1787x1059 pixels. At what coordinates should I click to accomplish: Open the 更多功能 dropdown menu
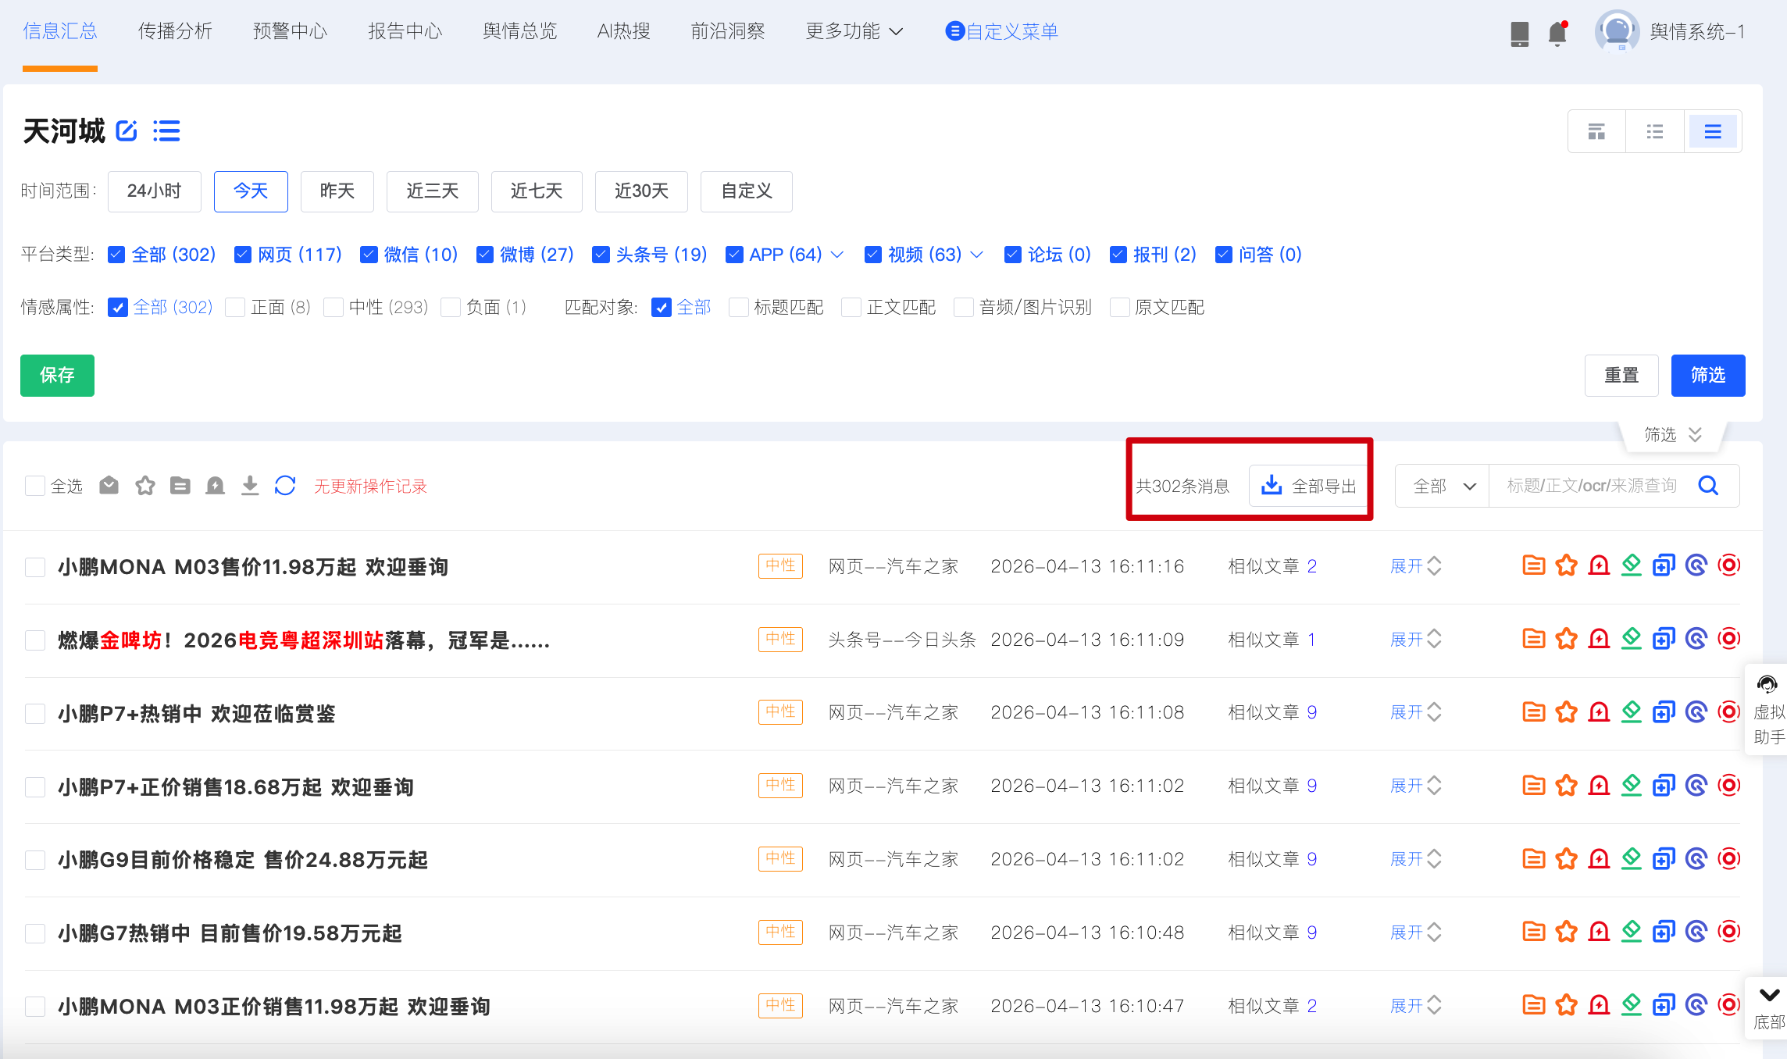854,31
